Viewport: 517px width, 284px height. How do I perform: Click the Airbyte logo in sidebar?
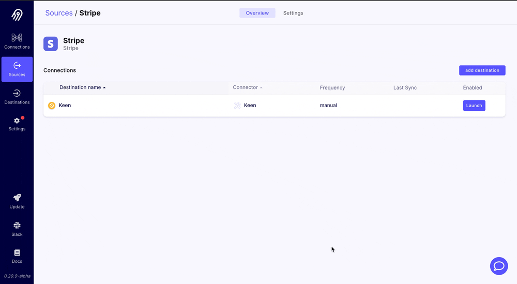(x=17, y=14)
